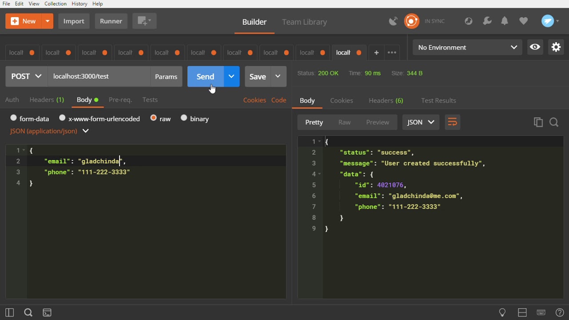
Task: Open the tab options ellipsis menu
Action: [392, 52]
